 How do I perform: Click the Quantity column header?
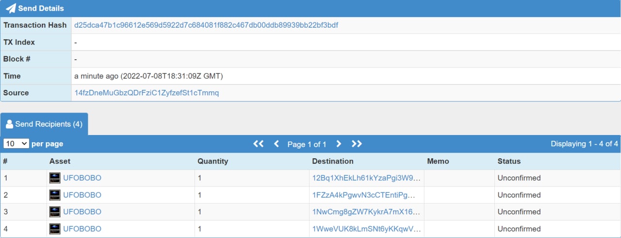(x=212, y=161)
